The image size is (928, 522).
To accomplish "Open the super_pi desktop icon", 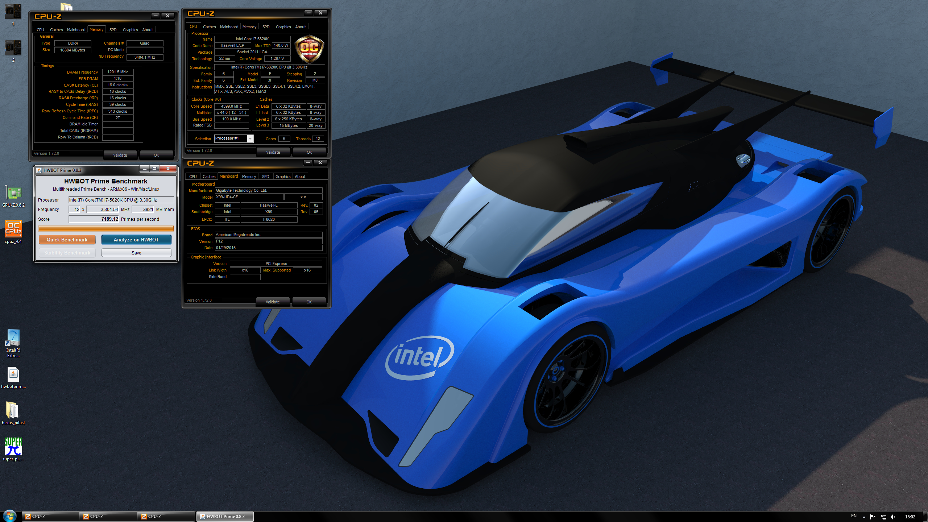I will 13,449.
